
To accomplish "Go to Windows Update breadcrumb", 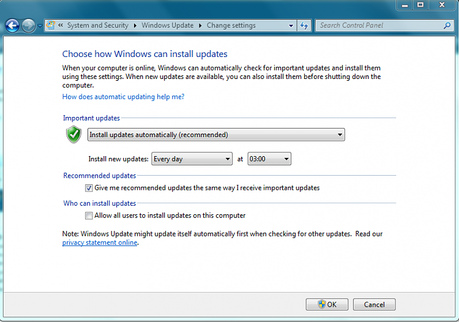I will (x=168, y=26).
